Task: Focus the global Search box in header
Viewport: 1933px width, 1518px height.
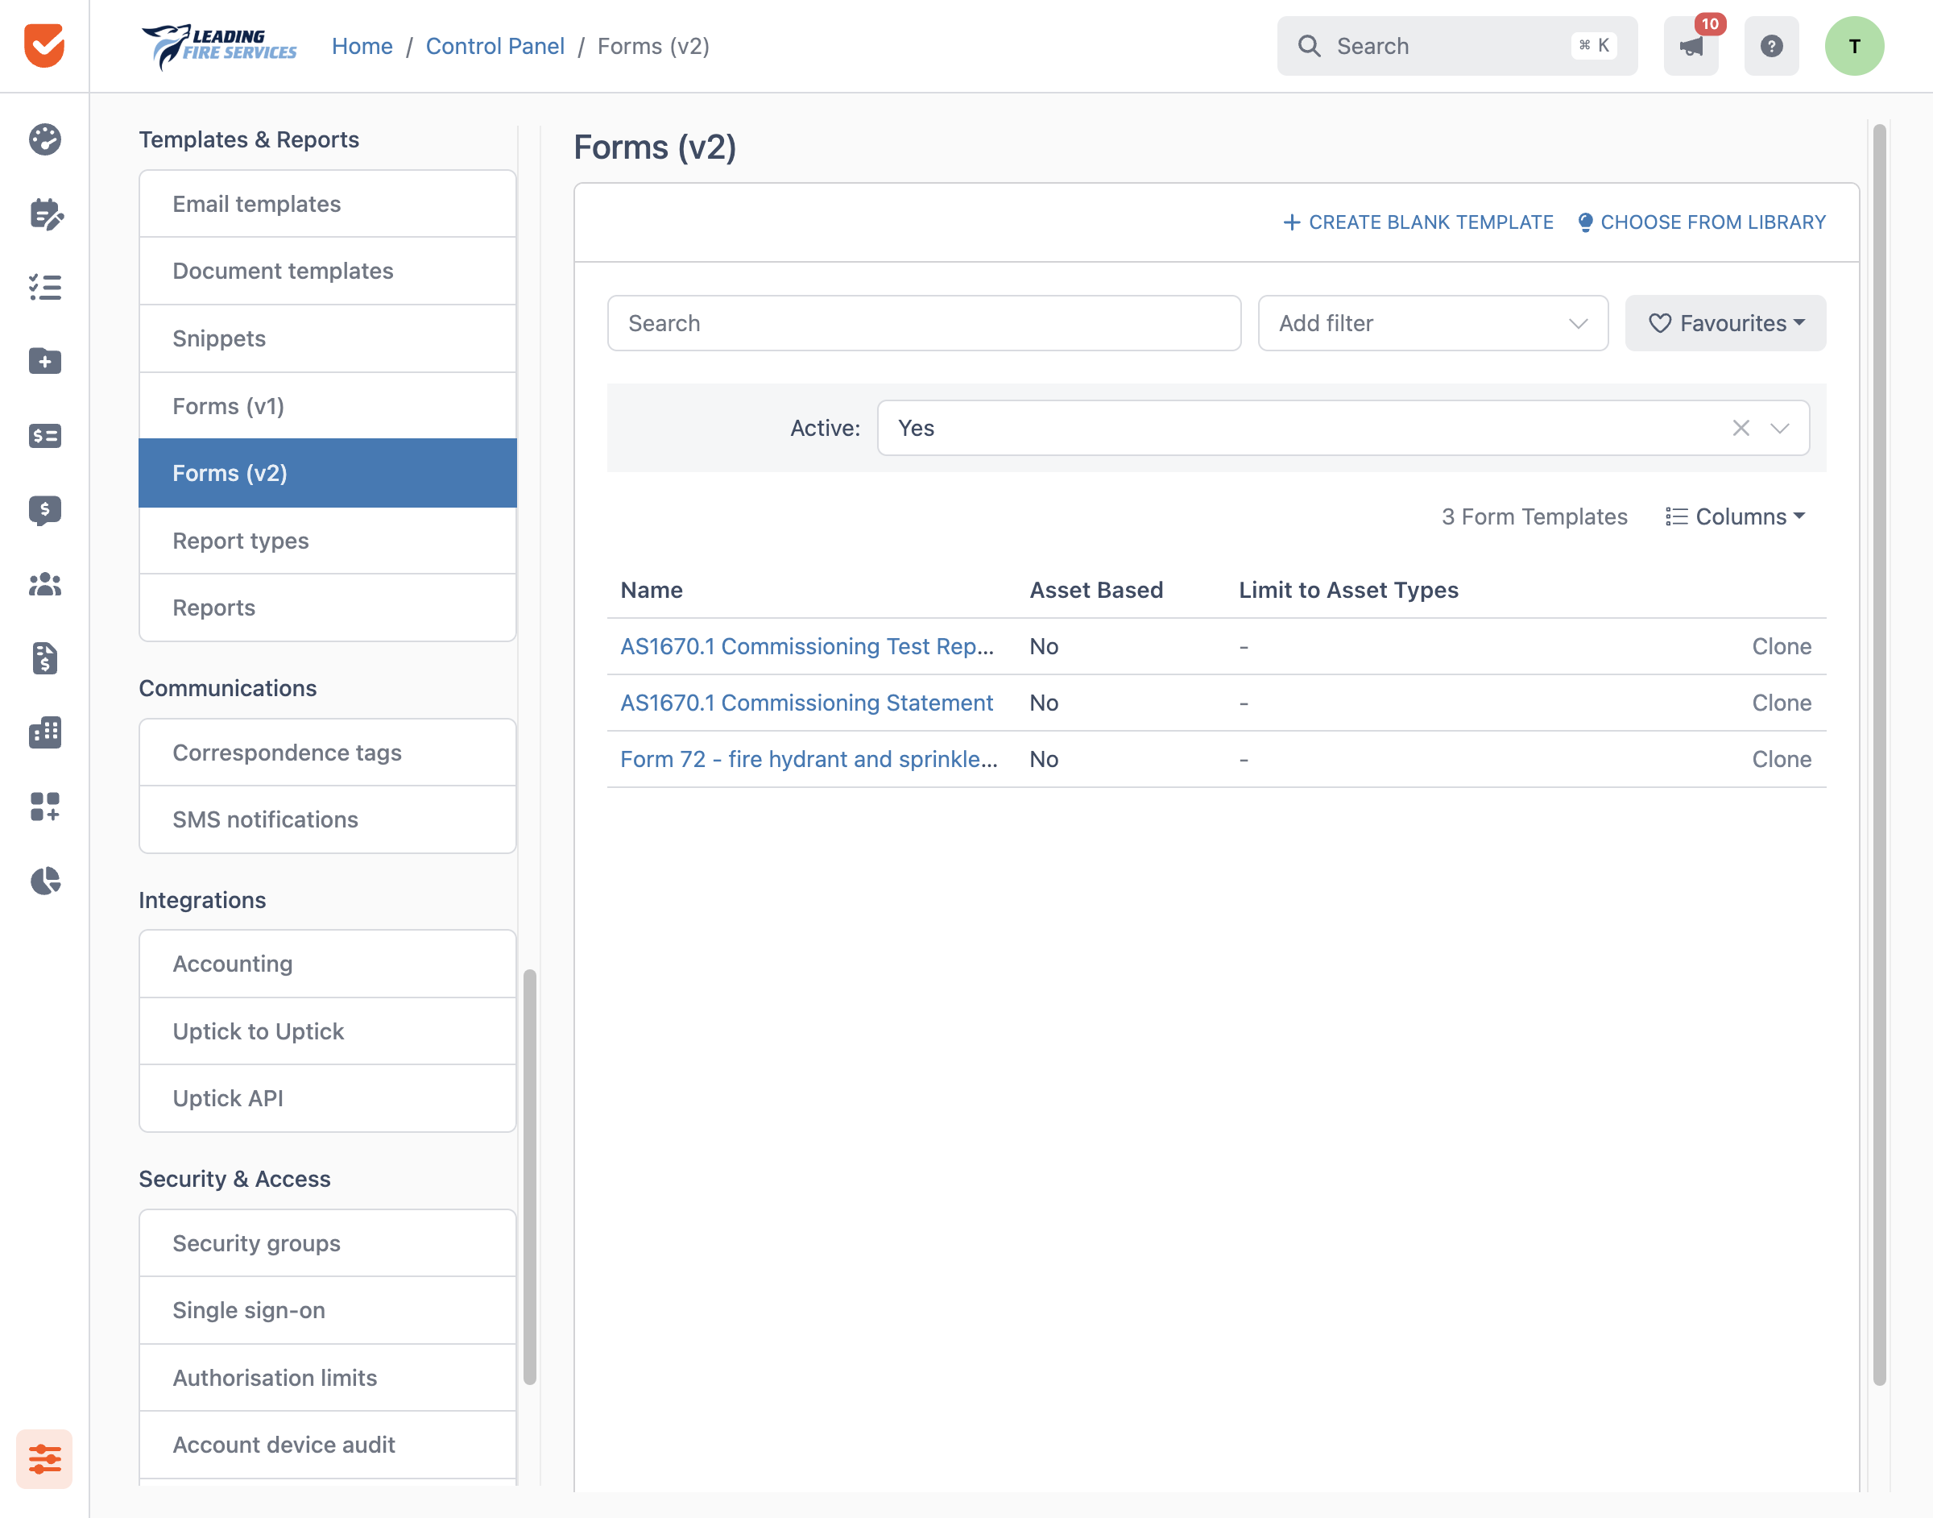Action: (1457, 45)
